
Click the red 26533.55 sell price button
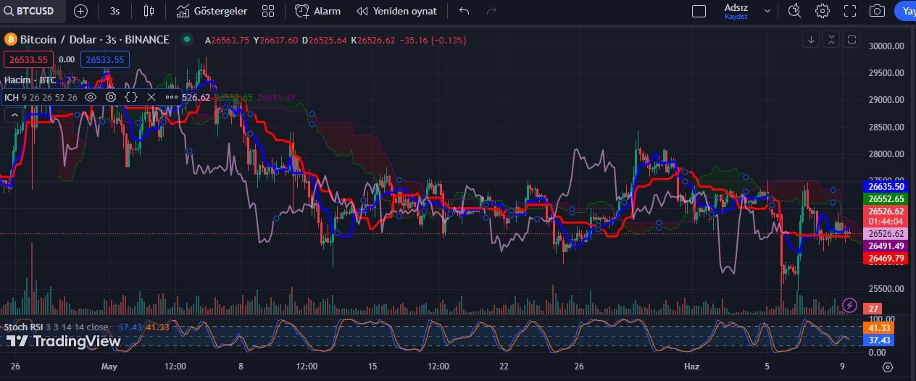(x=28, y=59)
